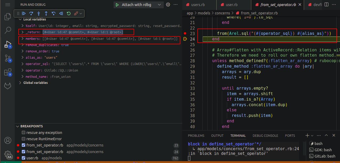Disable from_set_operator.rb line 23 breakpoint checkbox
Image resolution: width=340 pixels, height=163 pixels.
24,145
